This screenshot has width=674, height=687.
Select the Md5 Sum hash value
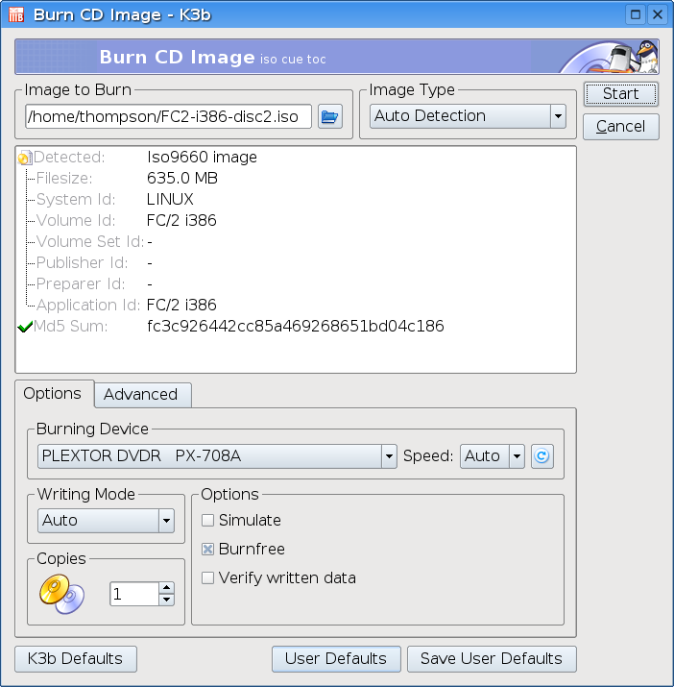coord(295,327)
